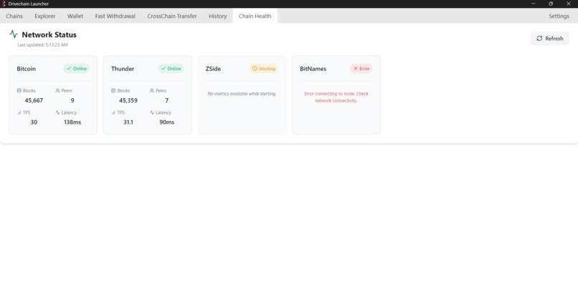Open the Settings tab
The height and width of the screenshot is (305, 578).
pyautogui.click(x=559, y=17)
